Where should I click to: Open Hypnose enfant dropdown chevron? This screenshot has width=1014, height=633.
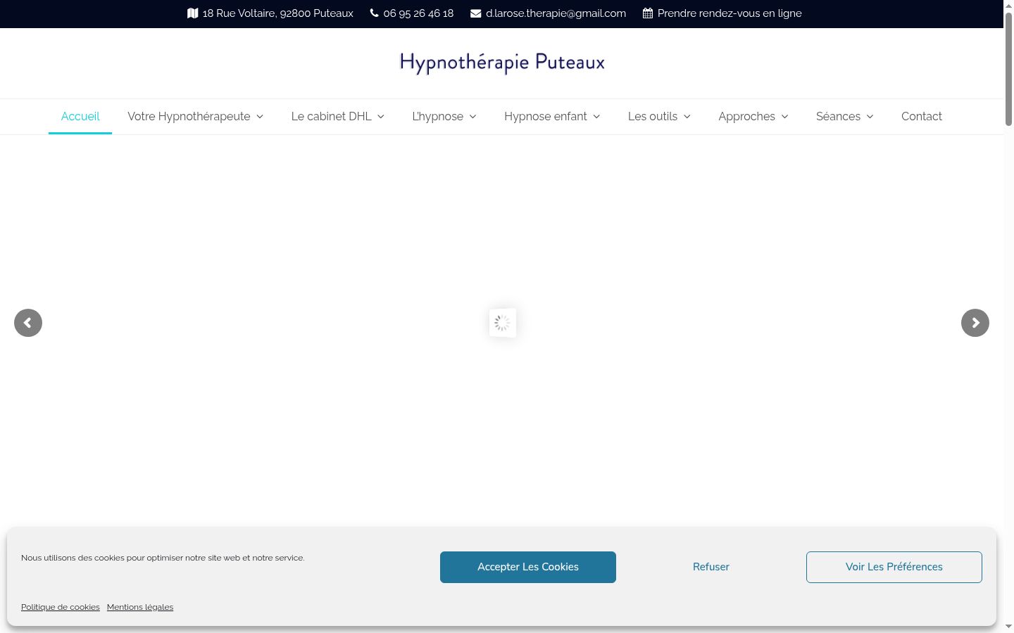click(596, 117)
